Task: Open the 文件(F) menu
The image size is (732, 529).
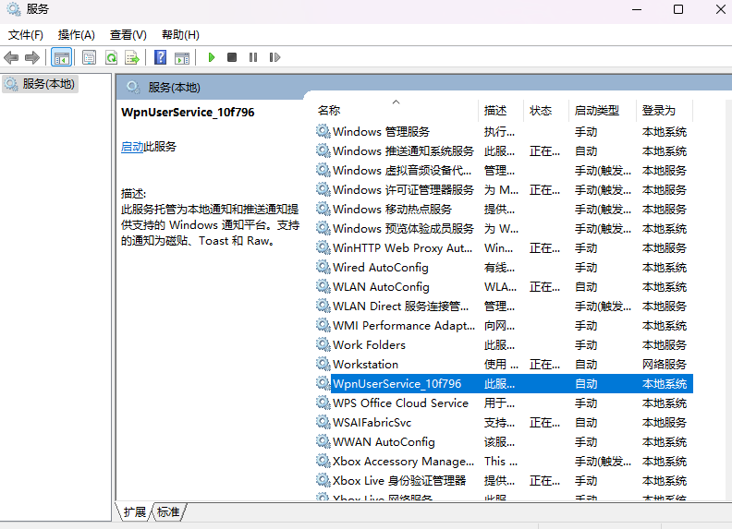Action: point(26,35)
